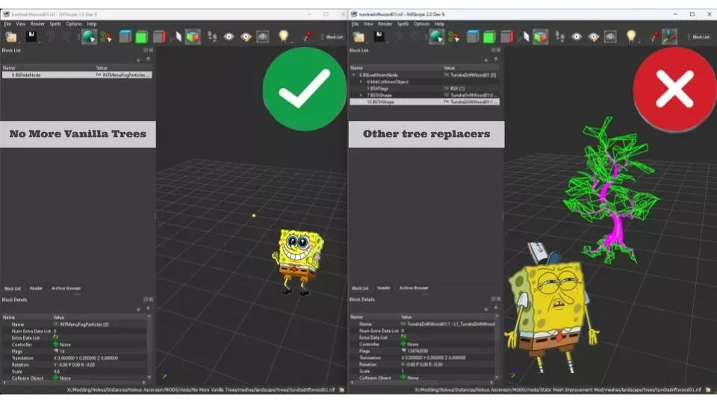Toggle the multicolor cube view in left window

coord(193,37)
